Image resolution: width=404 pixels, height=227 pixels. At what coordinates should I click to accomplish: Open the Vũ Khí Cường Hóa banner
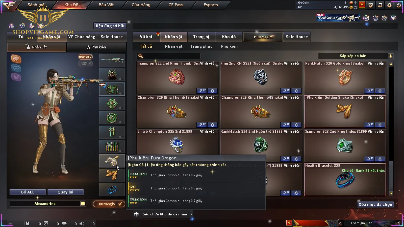(338, 17)
